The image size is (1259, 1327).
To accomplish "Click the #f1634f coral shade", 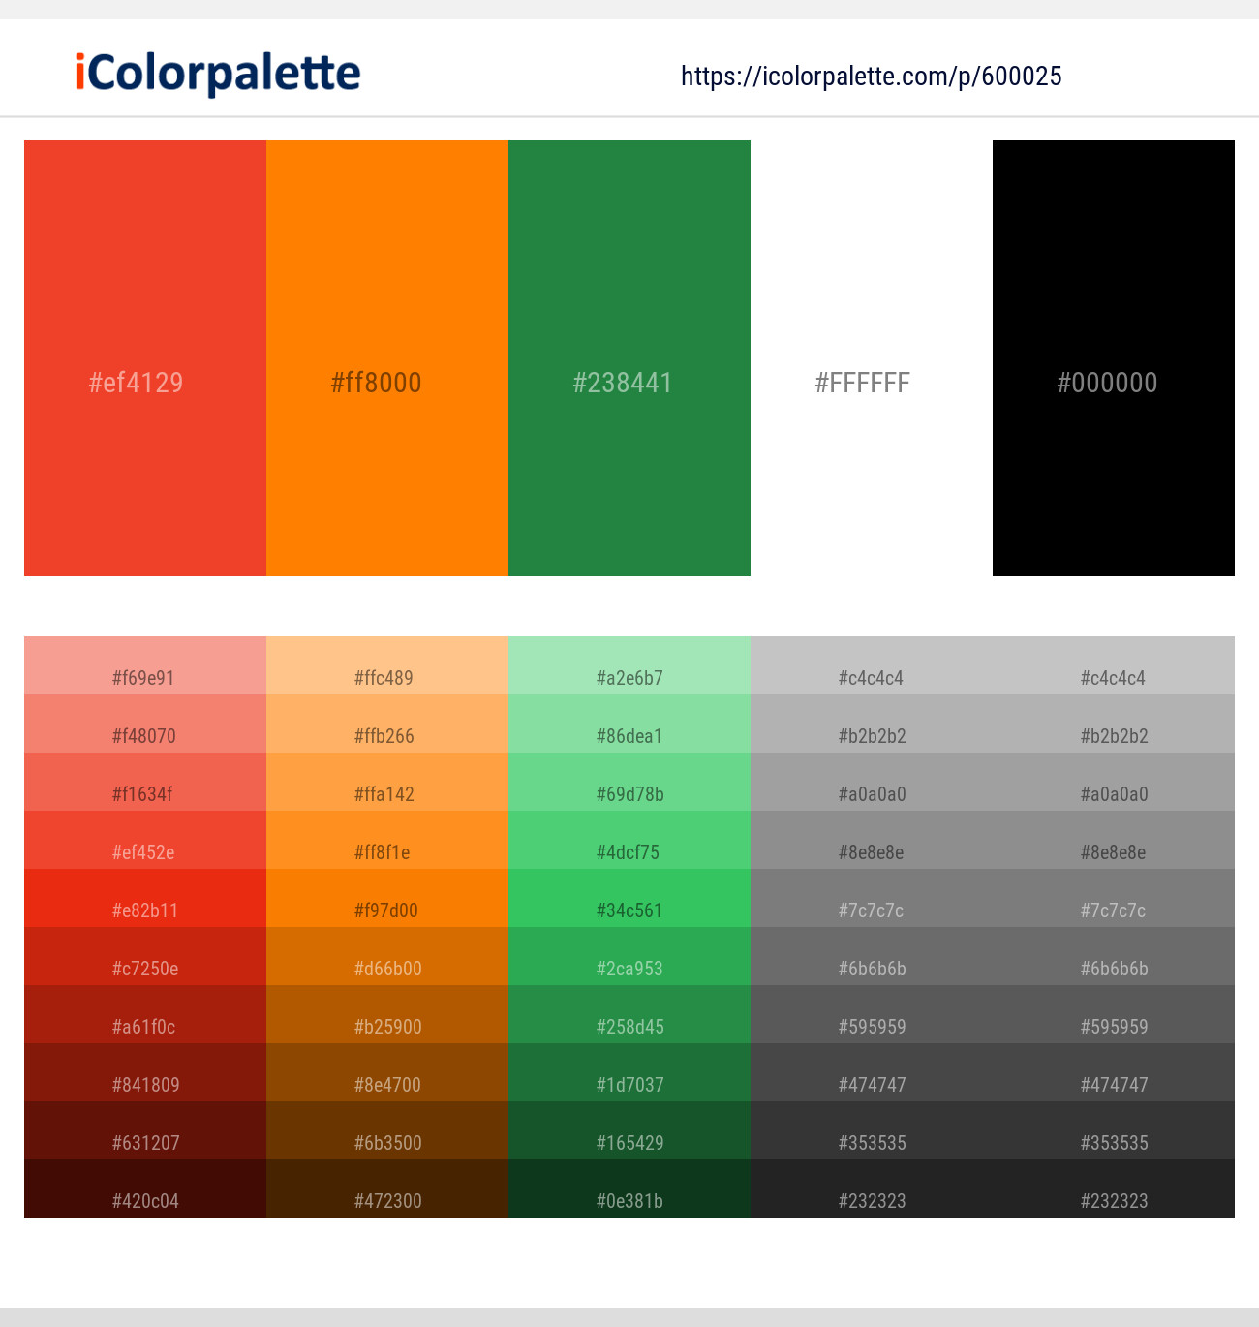I will coord(145,783).
